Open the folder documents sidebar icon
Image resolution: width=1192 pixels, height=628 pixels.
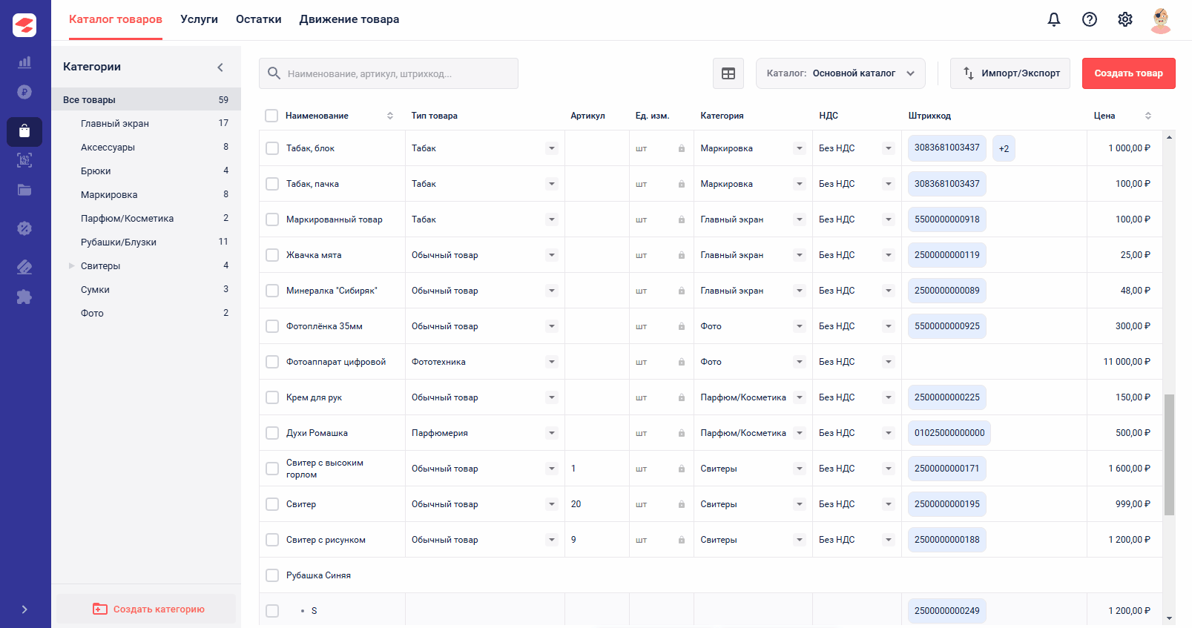[24, 190]
